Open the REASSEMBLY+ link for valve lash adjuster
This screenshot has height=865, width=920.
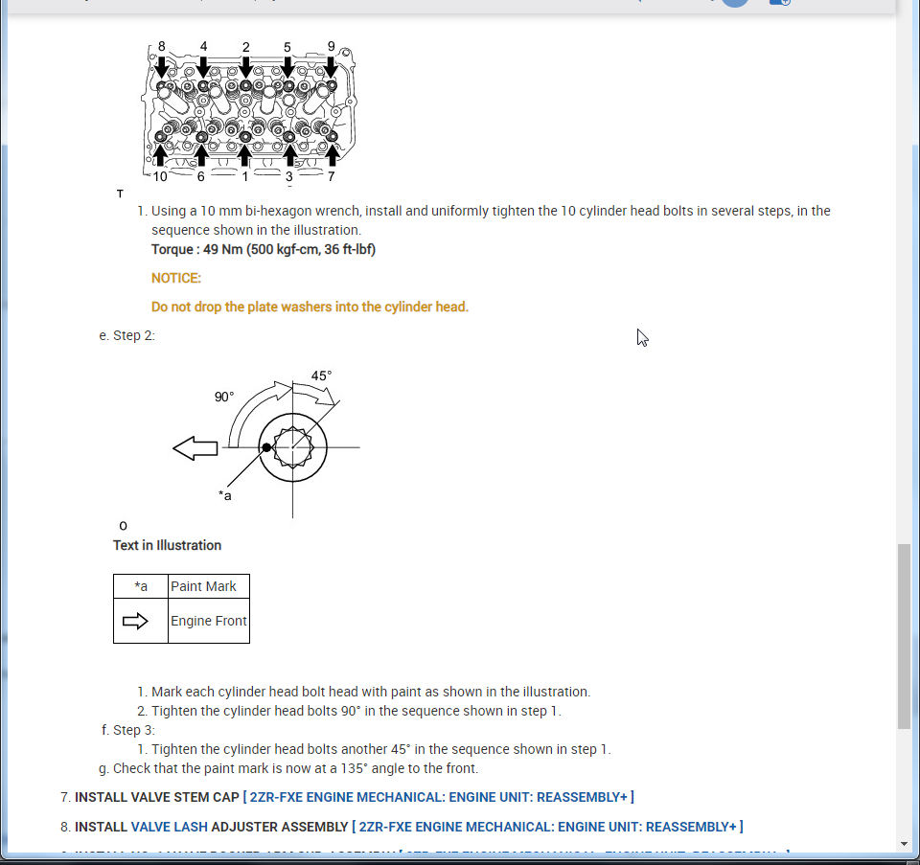pyautogui.click(x=547, y=827)
